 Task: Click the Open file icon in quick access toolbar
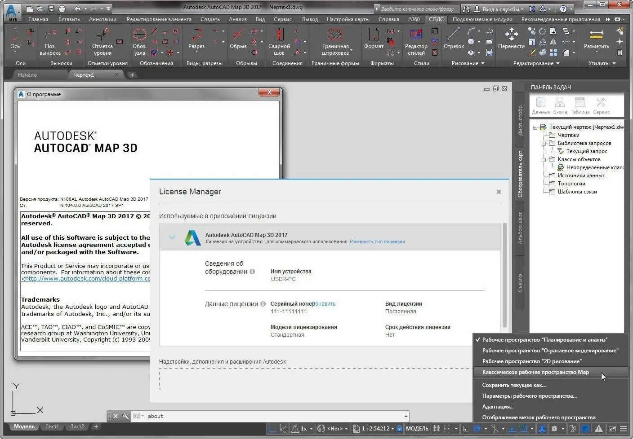pyautogui.click(x=40, y=9)
